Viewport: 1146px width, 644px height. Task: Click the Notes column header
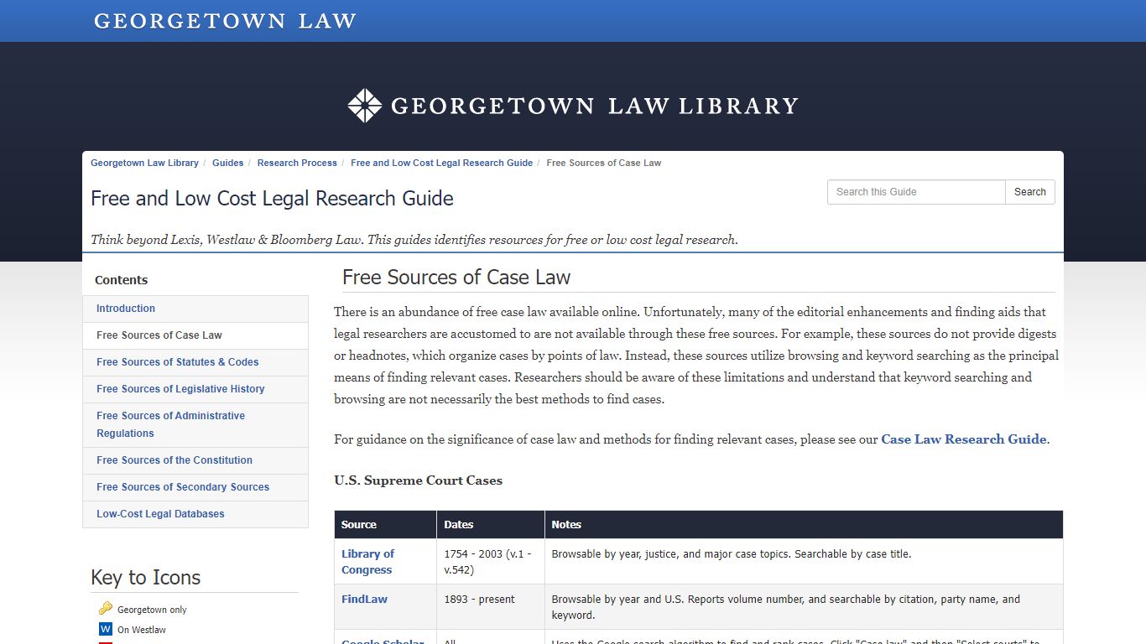tap(804, 525)
